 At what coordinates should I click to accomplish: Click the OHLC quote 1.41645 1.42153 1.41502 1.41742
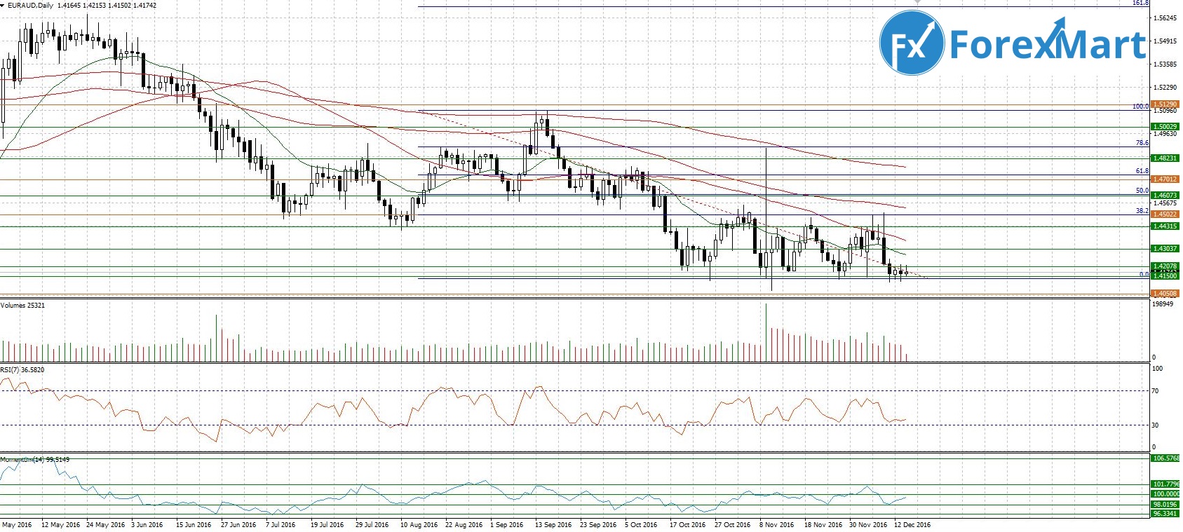(109, 5)
